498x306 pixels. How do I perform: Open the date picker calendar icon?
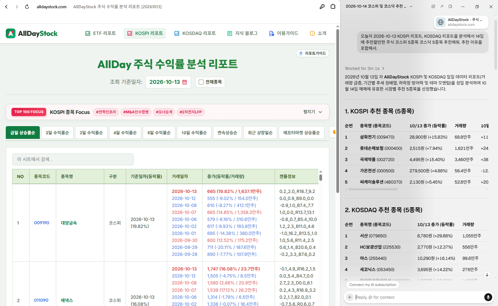coord(184,82)
